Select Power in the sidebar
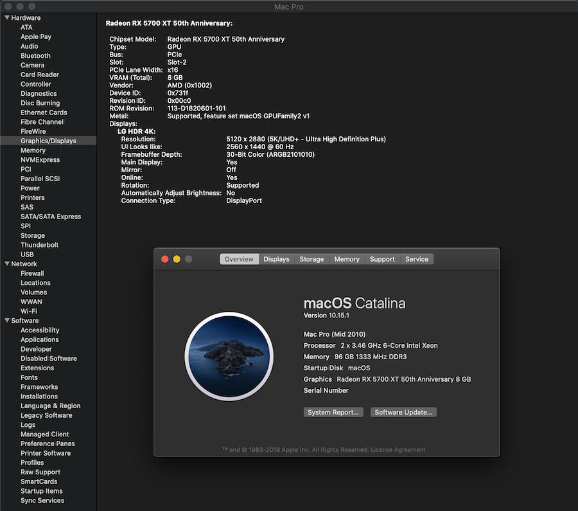The width and height of the screenshot is (578, 511). point(30,188)
